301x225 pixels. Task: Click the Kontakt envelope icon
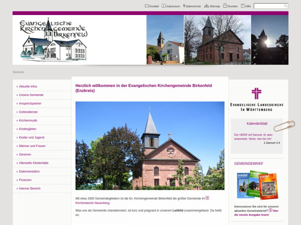pyautogui.click(x=147, y=6)
